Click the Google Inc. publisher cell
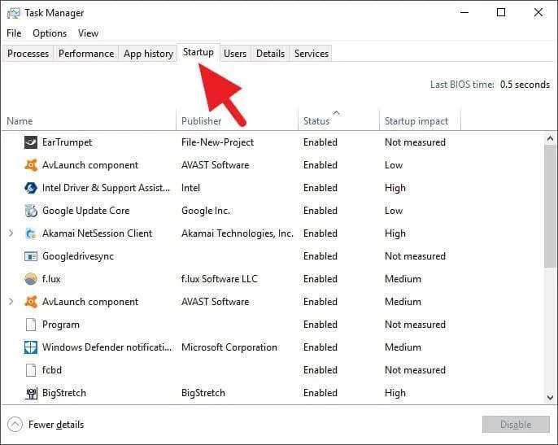 [206, 211]
